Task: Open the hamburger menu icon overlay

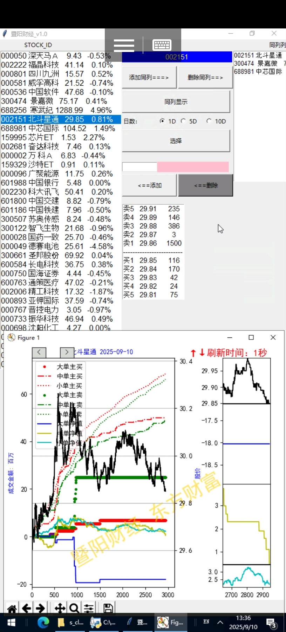Action: tap(124, 45)
